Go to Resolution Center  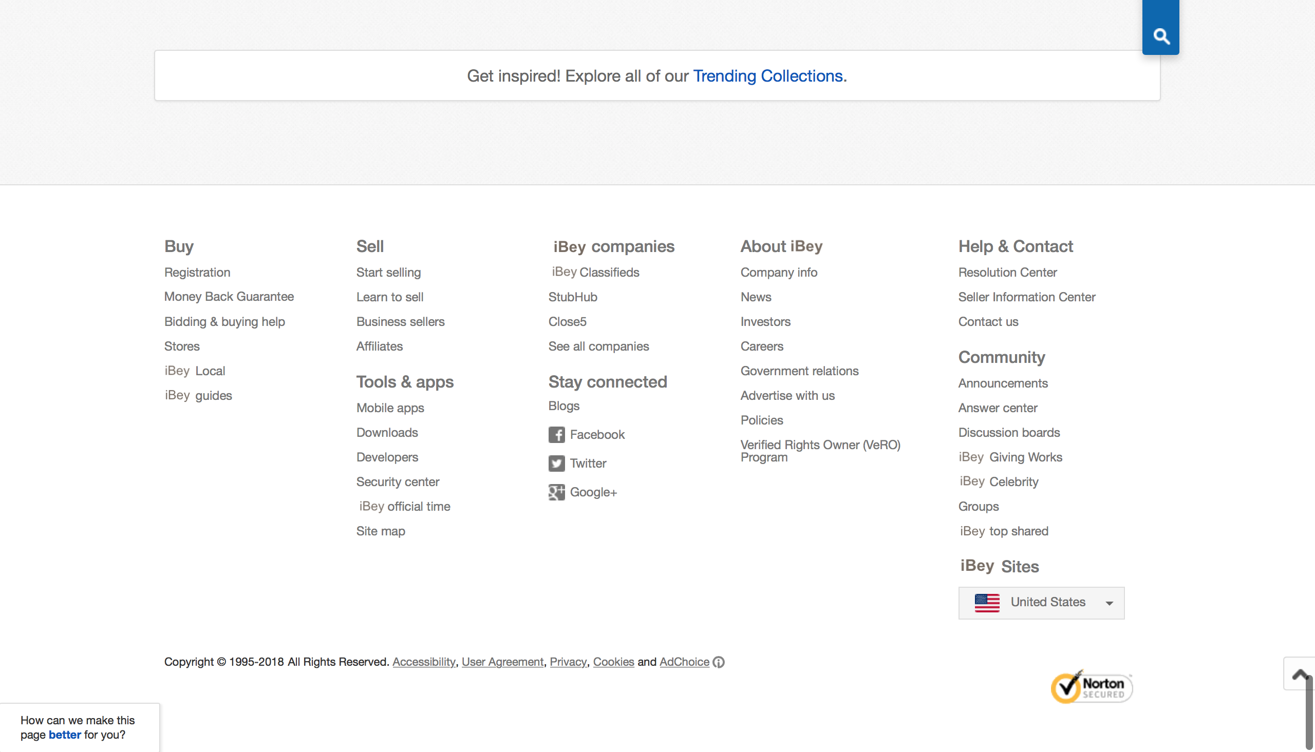tap(1007, 272)
